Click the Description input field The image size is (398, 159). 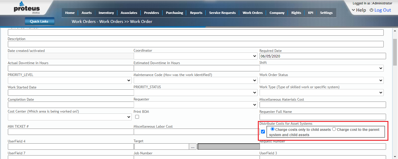[x=196, y=44]
